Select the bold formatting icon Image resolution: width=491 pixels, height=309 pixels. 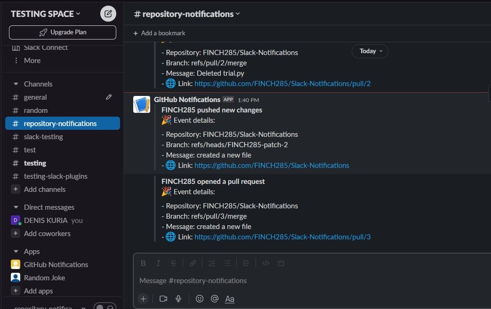143,263
